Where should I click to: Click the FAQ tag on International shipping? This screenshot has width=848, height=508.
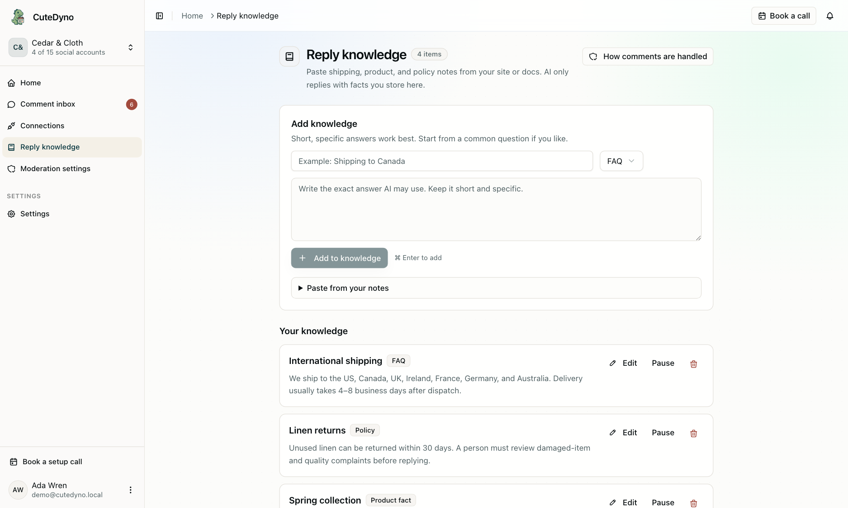pyautogui.click(x=398, y=361)
